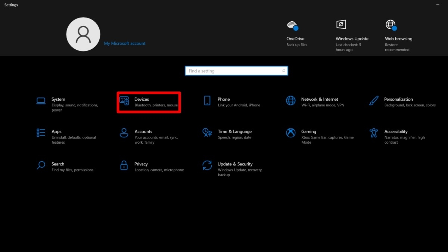Screen dimensions: 448x252
Task: Click 'Wi-Fi, airplane mode, VPN' description
Action: tap(323, 105)
